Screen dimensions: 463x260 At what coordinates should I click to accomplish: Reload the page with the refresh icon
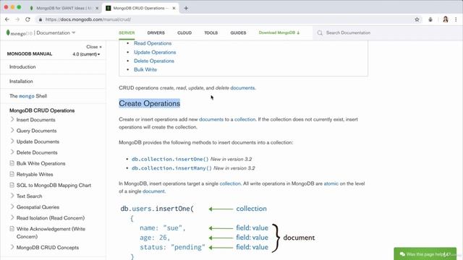point(27,19)
